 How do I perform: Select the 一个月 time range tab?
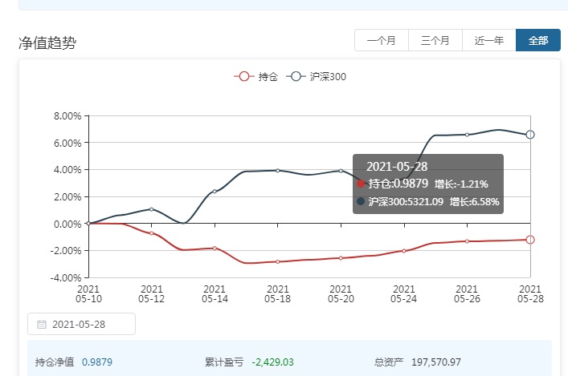tap(382, 40)
